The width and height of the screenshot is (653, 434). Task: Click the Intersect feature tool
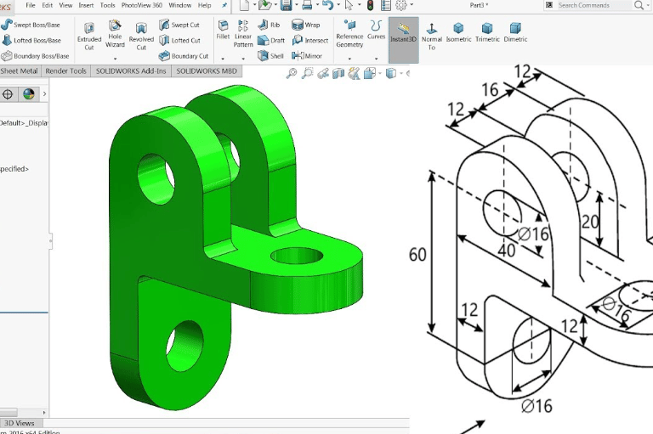pos(310,41)
